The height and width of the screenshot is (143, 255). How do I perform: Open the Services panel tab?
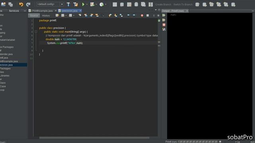click(x=14, y=11)
